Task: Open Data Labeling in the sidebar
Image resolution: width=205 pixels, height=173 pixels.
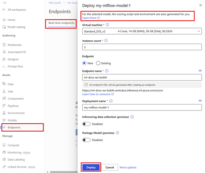Action: click(x=16, y=160)
